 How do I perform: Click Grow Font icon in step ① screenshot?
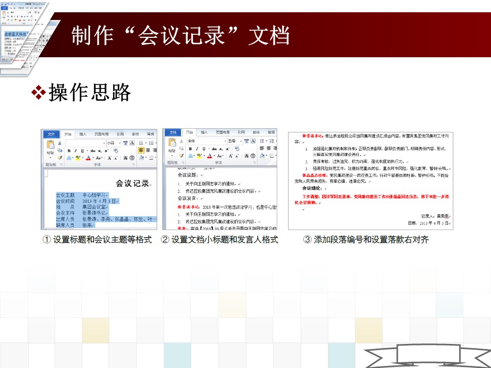click(109, 158)
